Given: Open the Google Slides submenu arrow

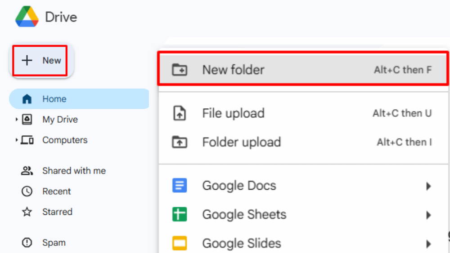Looking at the screenshot, I should 428,244.
